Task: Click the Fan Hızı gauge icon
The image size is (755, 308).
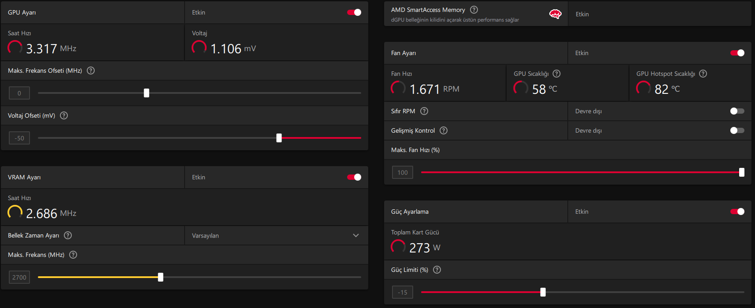Action: pyautogui.click(x=398, y=88)
